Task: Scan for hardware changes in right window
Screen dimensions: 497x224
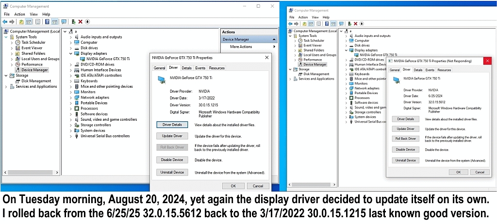Action: 341,24
